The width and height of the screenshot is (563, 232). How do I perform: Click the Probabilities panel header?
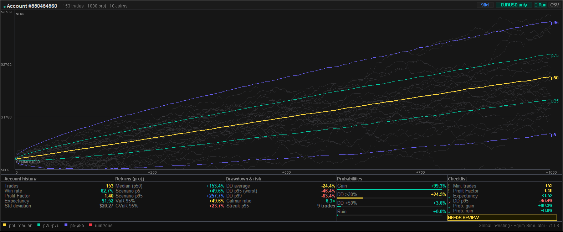pos(350,179)
